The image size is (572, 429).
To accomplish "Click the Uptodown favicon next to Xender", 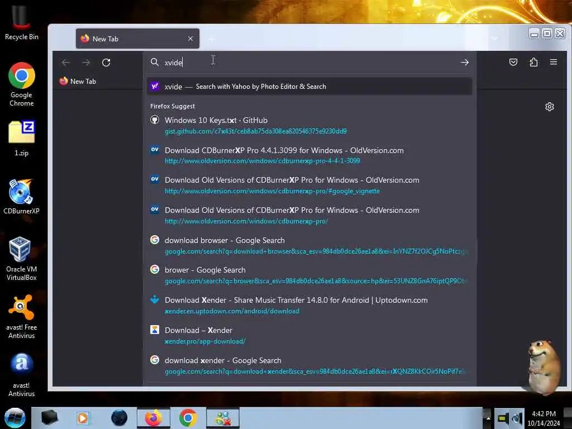I will pos(155,299).
